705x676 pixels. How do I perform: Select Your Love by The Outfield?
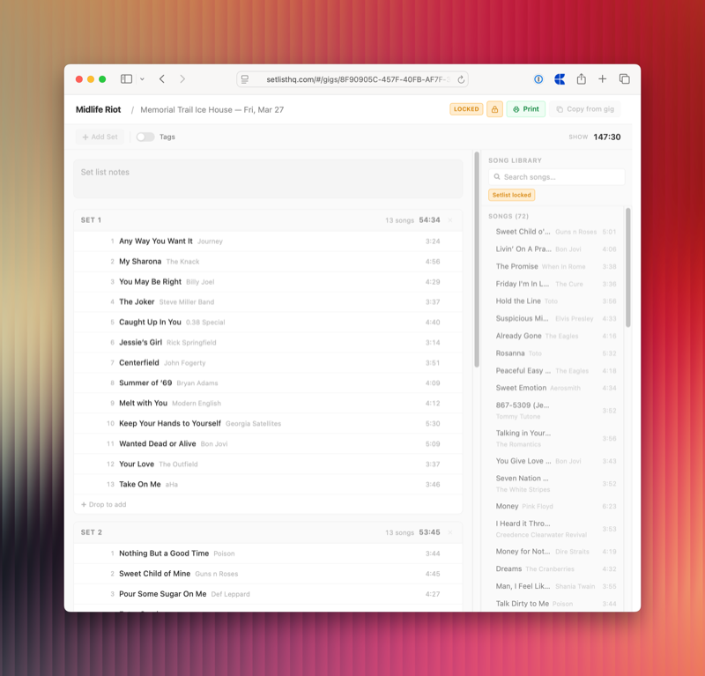click(x=268, y=464)
